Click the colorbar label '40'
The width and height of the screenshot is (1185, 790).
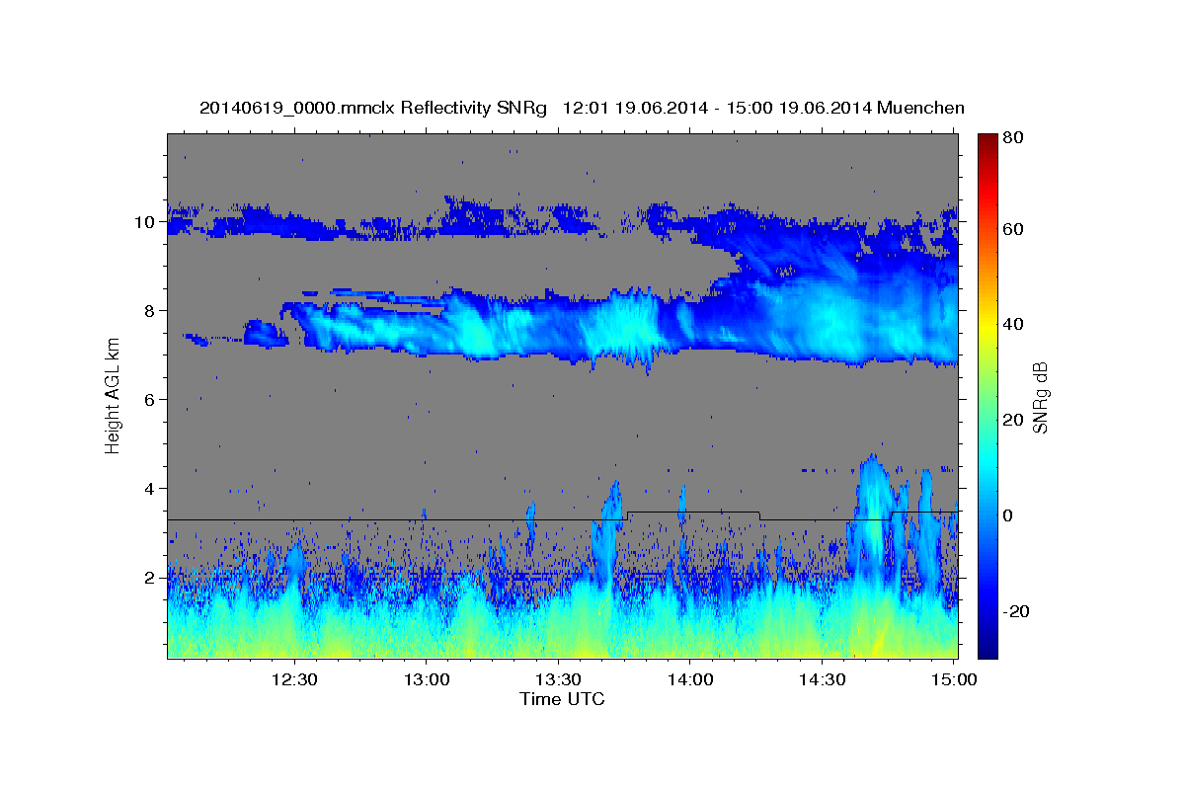[x=1012, y=324]
